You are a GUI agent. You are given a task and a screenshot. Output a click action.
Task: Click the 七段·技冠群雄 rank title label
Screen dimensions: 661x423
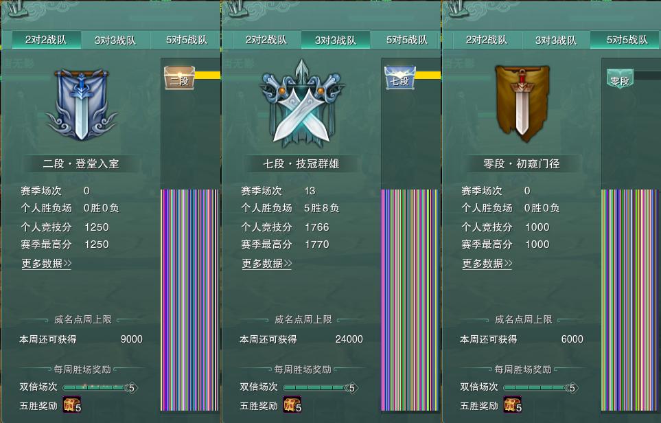point(301,163)
